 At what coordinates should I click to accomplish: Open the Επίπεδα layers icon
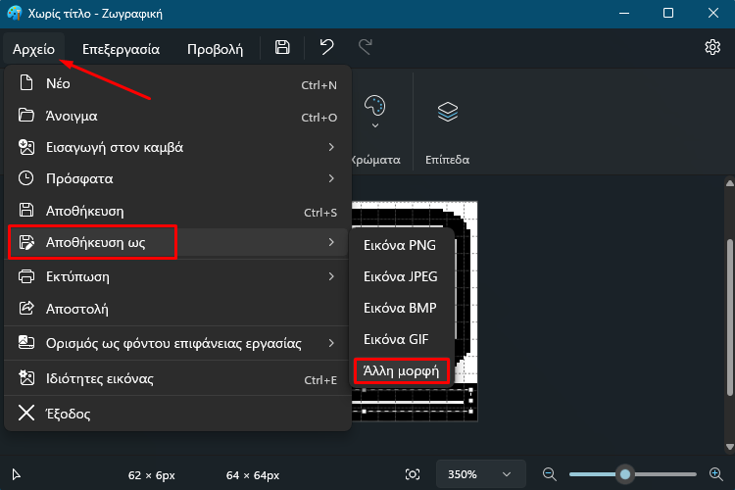448,112
